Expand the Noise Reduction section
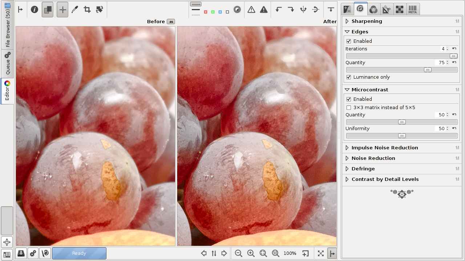Image resolution: width=465 pixels, height=261 pixels. pos(373,158)
